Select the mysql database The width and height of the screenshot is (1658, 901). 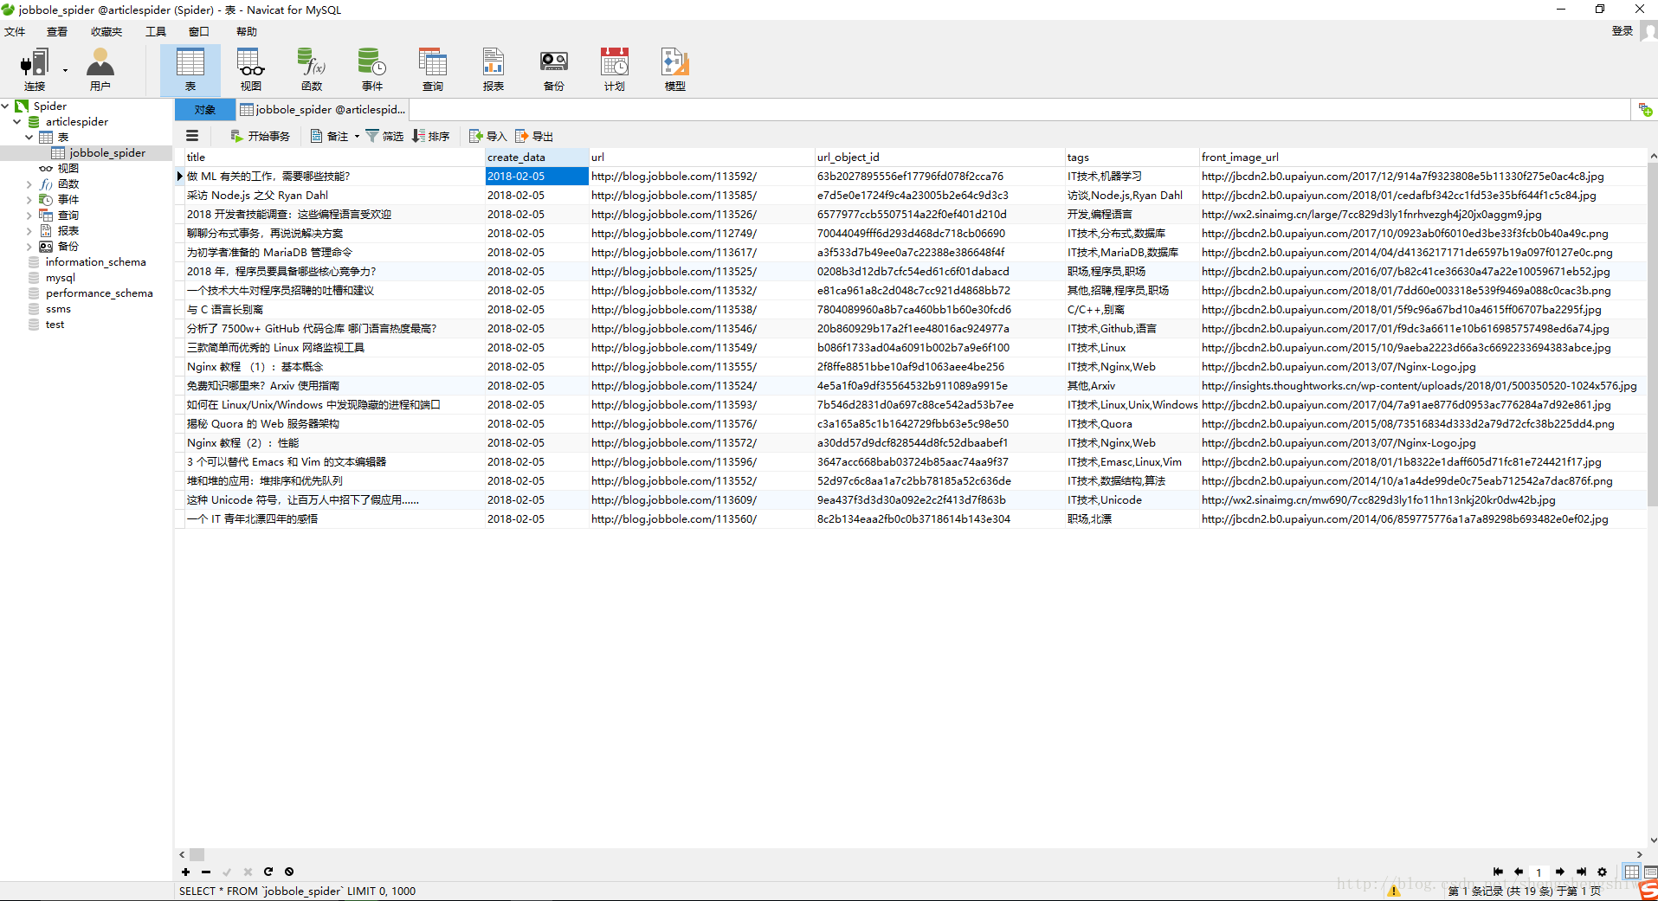pyautogui.click(x=60, y=277)
